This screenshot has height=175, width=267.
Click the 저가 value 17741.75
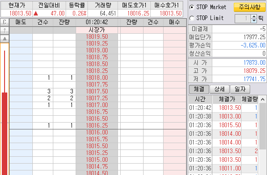pyautogui.click(x=254, y=79)
